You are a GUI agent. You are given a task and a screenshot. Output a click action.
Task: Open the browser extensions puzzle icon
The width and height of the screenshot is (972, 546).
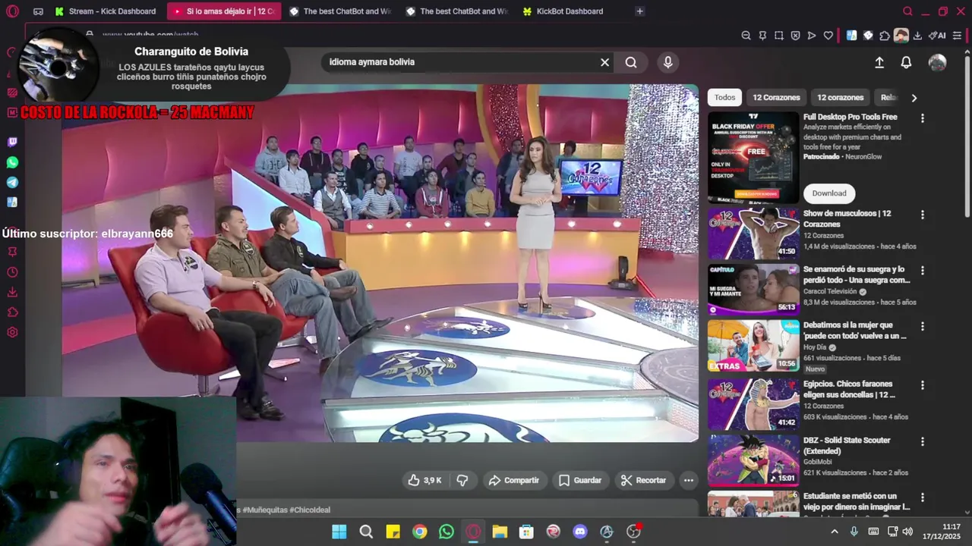pyautogui.click(x=884, y=36)
